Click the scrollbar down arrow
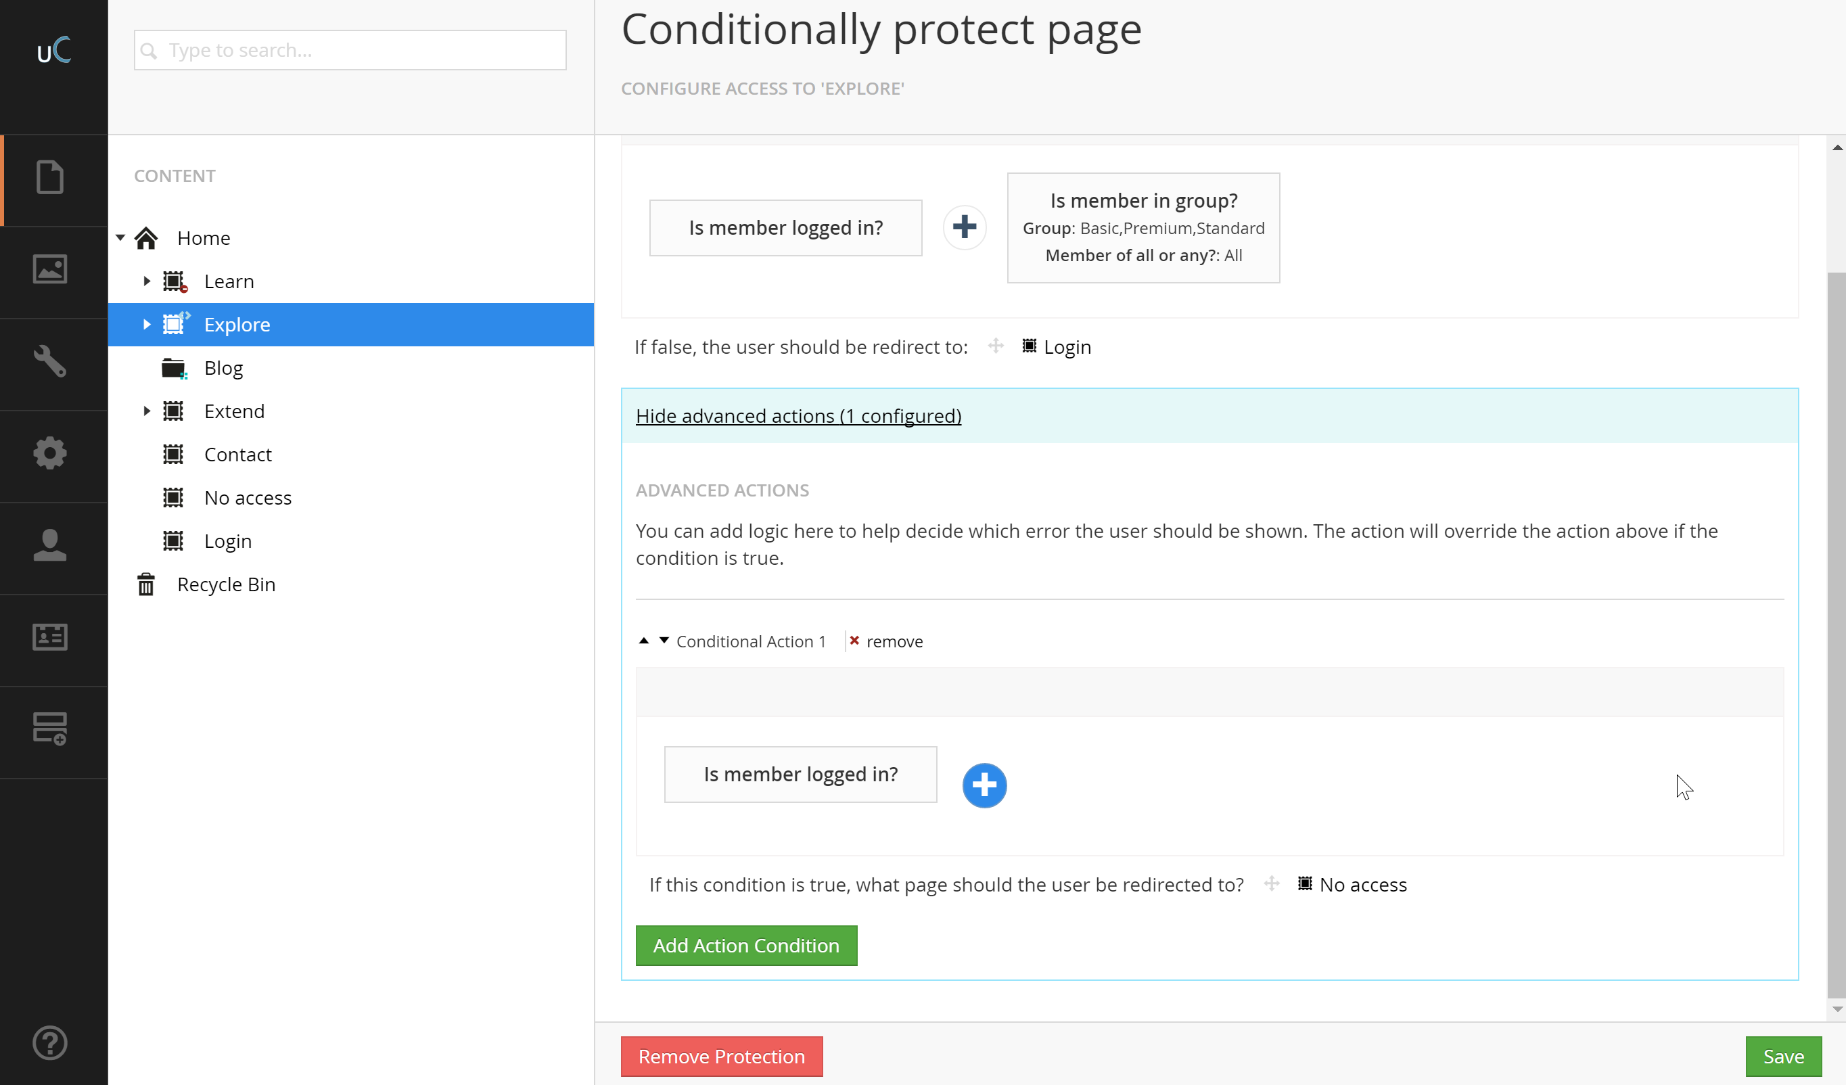Viewport: 1846px width, 1085px height. coord(1837,1009)
